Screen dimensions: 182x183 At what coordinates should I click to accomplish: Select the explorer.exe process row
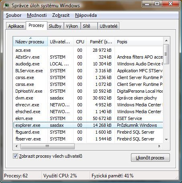88,125
